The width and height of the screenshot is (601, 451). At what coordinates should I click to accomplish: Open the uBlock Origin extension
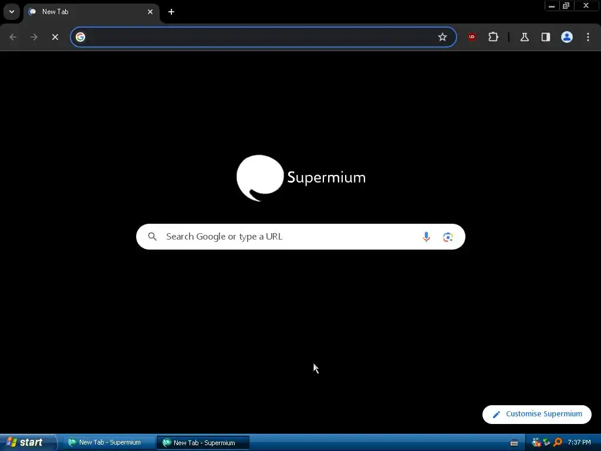472,37
